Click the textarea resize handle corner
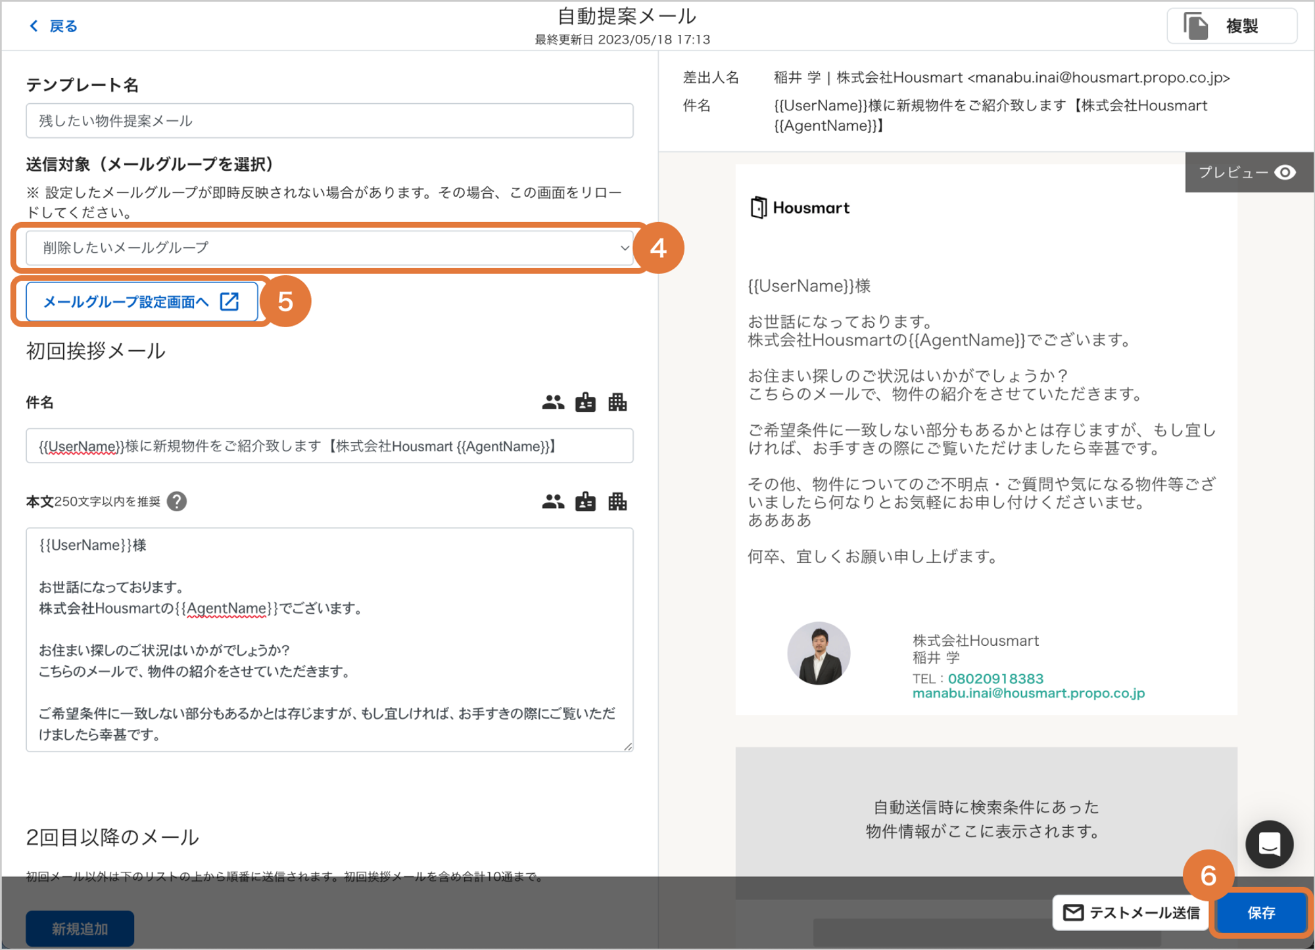 (628, 746)
